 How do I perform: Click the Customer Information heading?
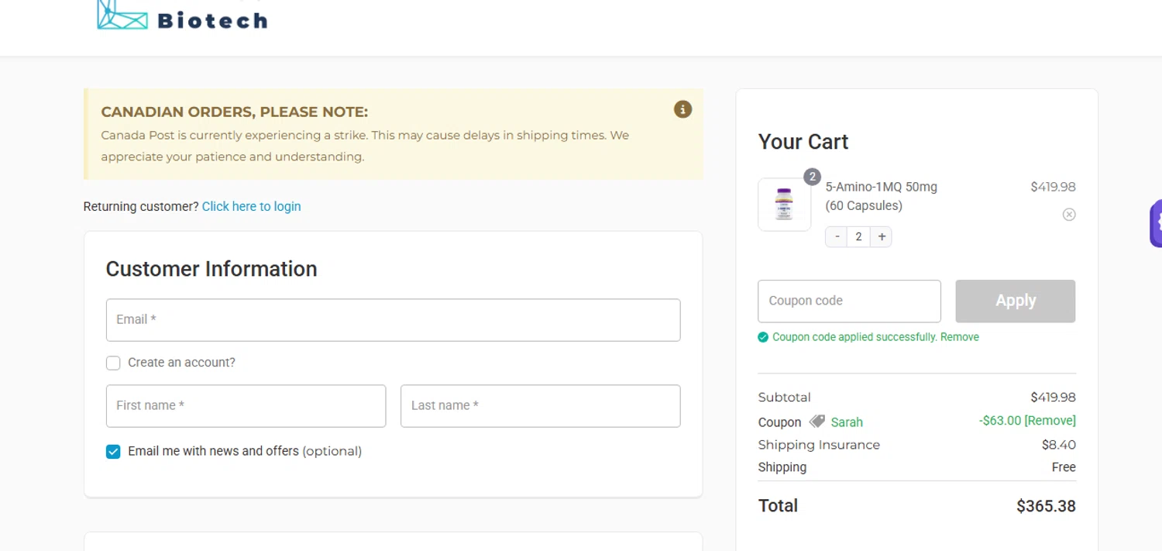[211, 269]
